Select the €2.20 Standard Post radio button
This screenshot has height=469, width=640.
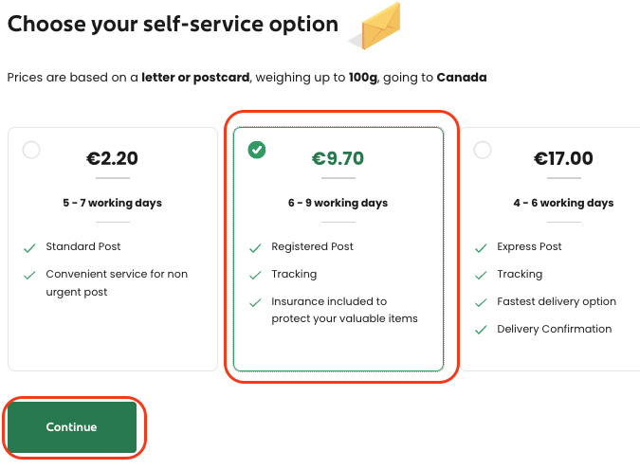[x=31, y=150]
